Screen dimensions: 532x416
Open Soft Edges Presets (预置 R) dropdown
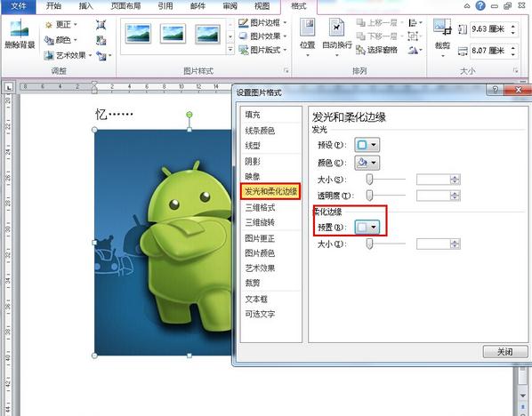coord(367,228)
